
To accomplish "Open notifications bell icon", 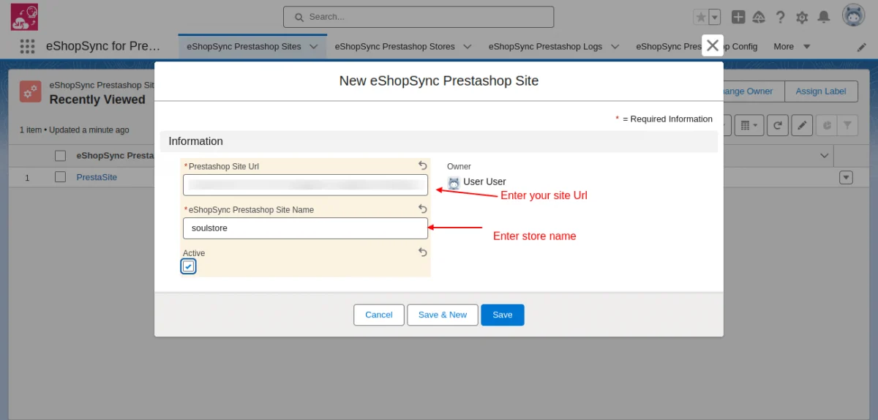I will (824, 17).
